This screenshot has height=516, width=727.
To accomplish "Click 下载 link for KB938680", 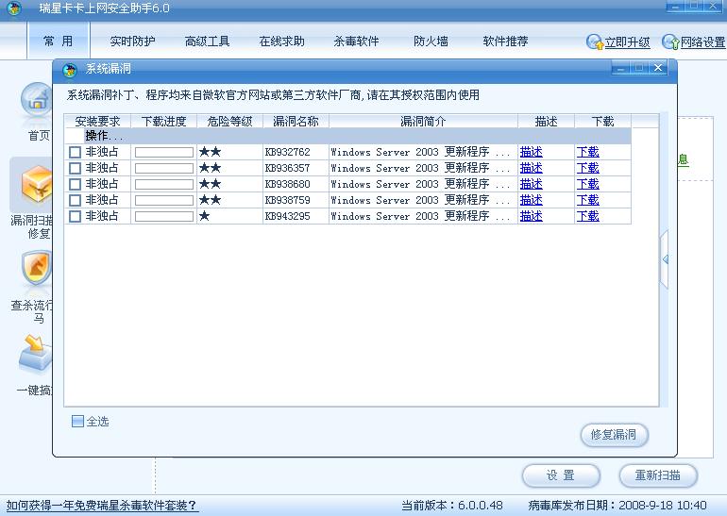I will tap(588, 184).
